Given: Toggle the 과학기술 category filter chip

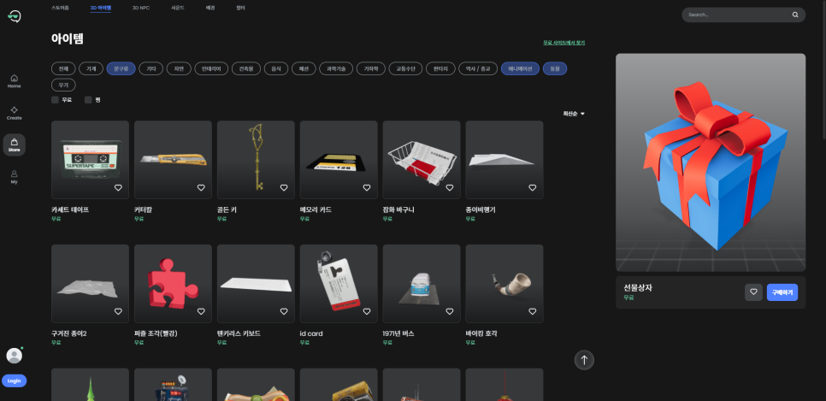Looking at the screenshot, I should click(x=336, y=68).
